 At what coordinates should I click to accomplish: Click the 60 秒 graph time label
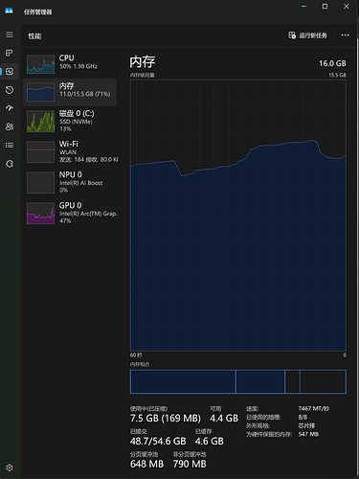136,355
